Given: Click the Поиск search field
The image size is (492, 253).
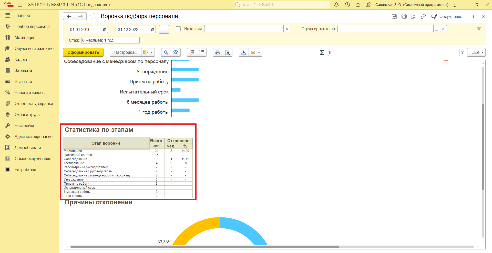Looking at the screenshot, I should pyautogui.click(x=282, y=5).
